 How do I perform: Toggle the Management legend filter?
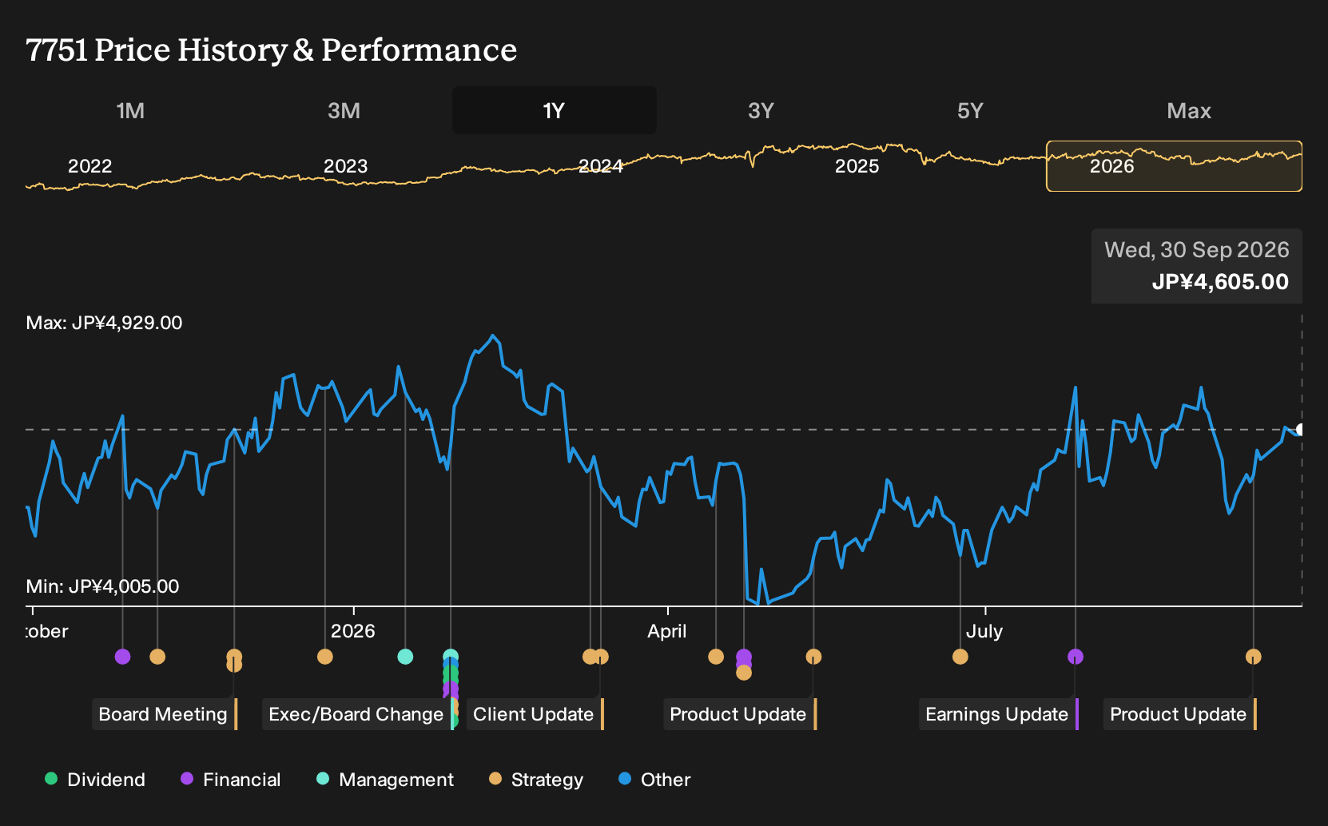click(x=384, y=780)
